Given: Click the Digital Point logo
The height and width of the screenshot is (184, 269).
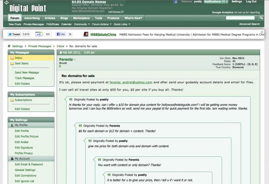Looking at the screenshot, I should 28,8.
